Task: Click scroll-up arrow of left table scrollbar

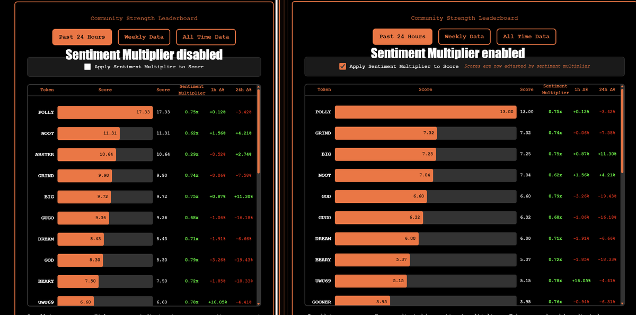Action: click(258, 87)
